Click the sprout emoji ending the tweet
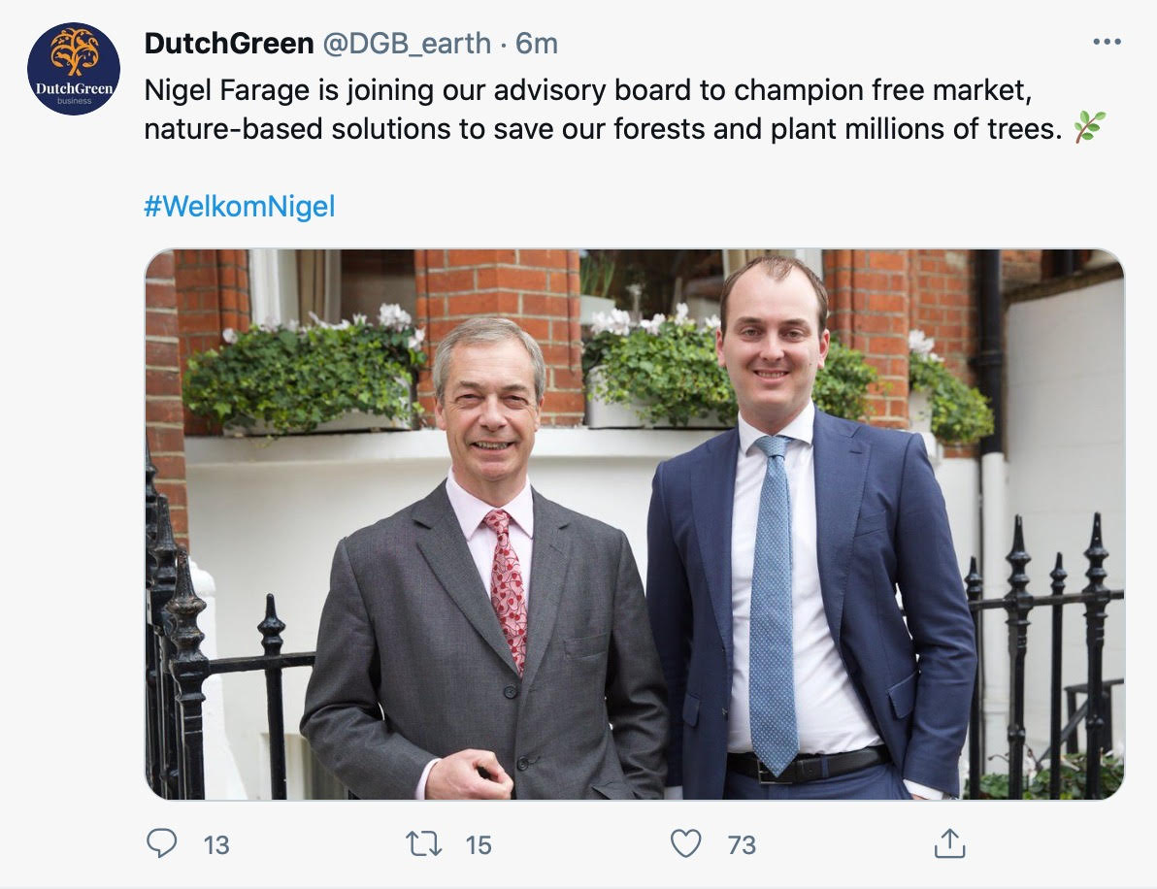 [1090, 127]
